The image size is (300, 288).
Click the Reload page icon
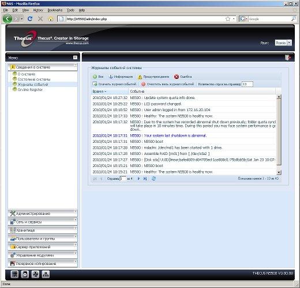coord(30,19)
